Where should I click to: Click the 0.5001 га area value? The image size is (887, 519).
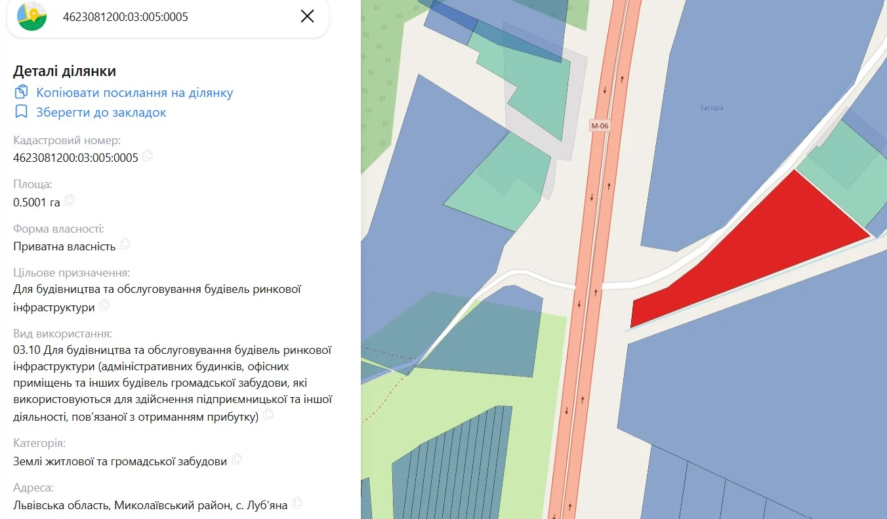pos(37,202)
